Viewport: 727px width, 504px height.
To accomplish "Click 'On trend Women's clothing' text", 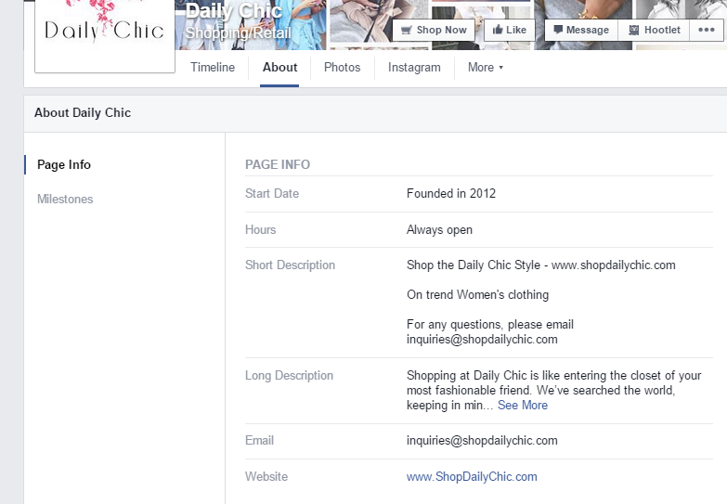I will pyautogui.click(x=477, y=295).
